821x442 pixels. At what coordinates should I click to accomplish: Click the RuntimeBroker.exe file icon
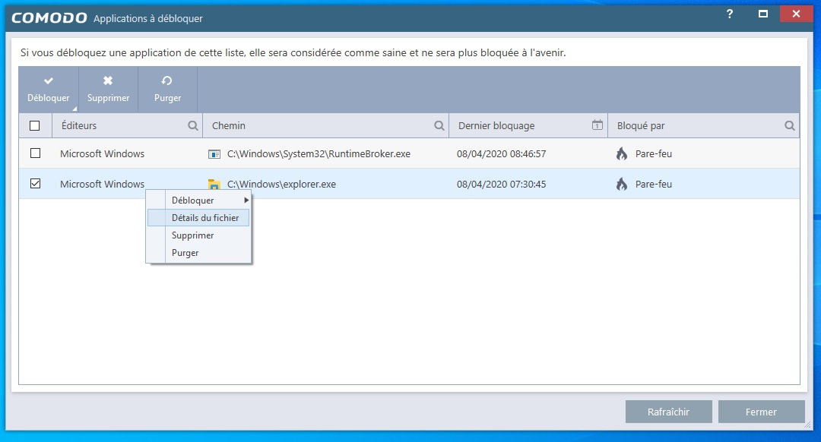pos(214,153)
